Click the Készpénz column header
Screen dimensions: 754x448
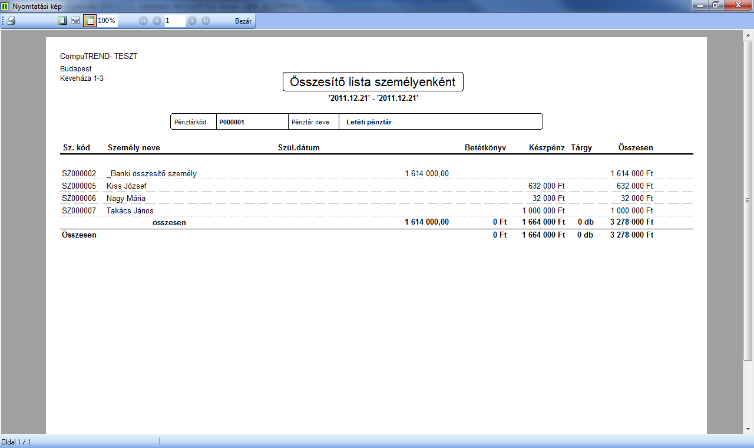[547, 147]
